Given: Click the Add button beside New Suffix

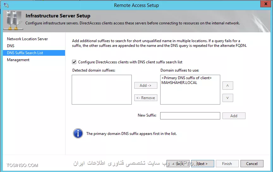Looking at the screenshot, I should pyautogui.click(x=234, y=116).
